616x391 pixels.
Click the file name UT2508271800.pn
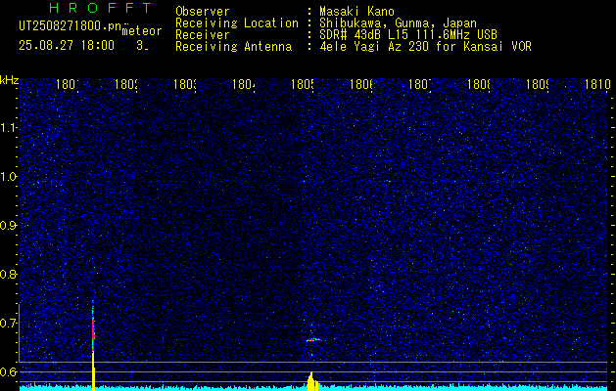(70, 25)
